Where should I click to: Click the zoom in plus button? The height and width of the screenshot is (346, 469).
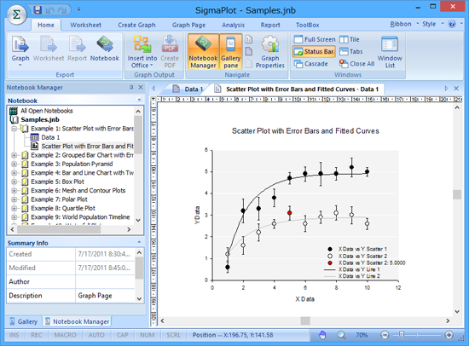point(449,335)
